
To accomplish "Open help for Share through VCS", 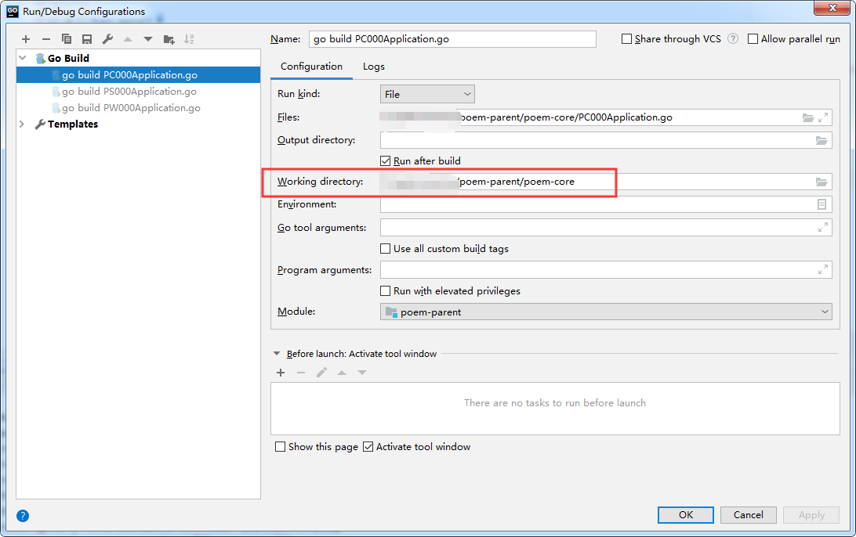I will 733,38.
